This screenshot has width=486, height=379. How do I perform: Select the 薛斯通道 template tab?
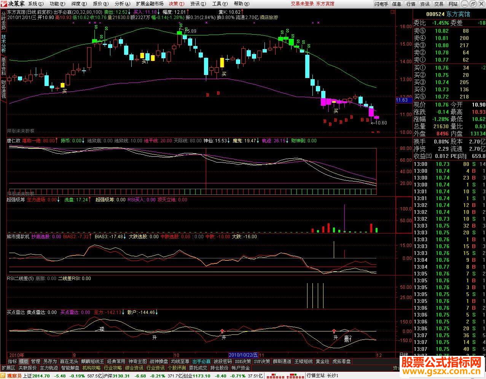(282, 361)
